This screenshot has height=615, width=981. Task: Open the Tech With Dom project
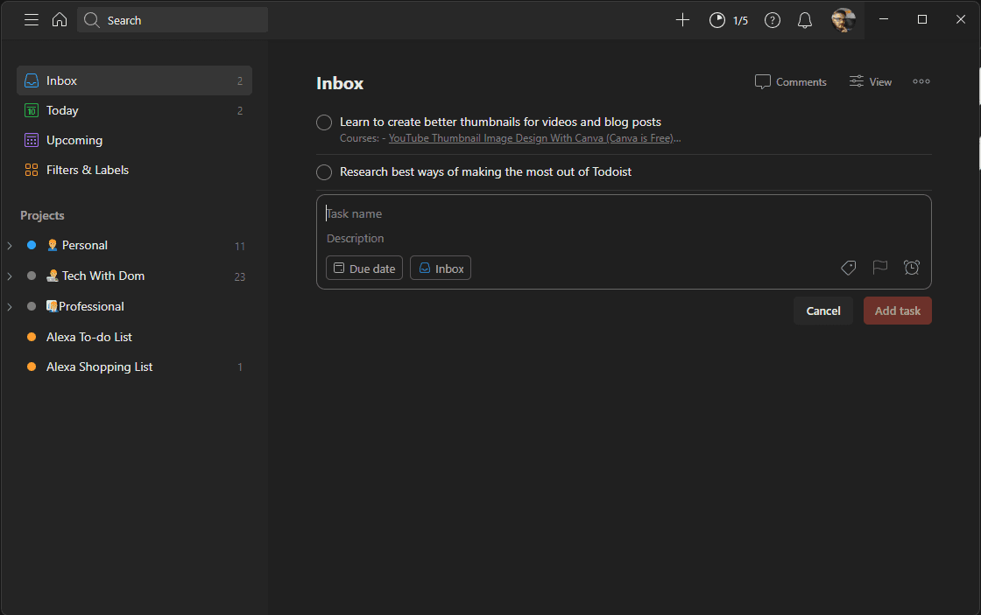[135, 276]
